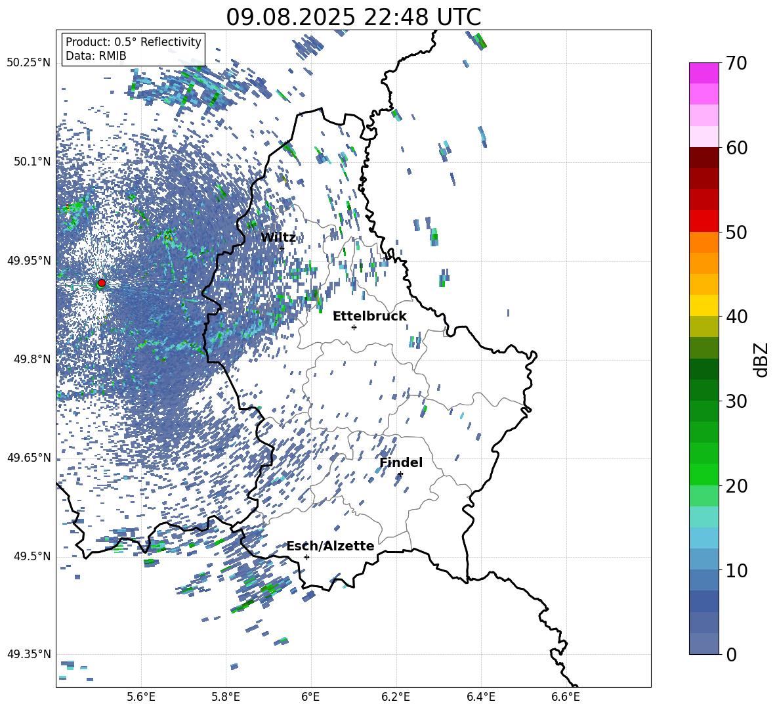
Task: Click the red radar location marker
Action: click(x=102, y=283)
